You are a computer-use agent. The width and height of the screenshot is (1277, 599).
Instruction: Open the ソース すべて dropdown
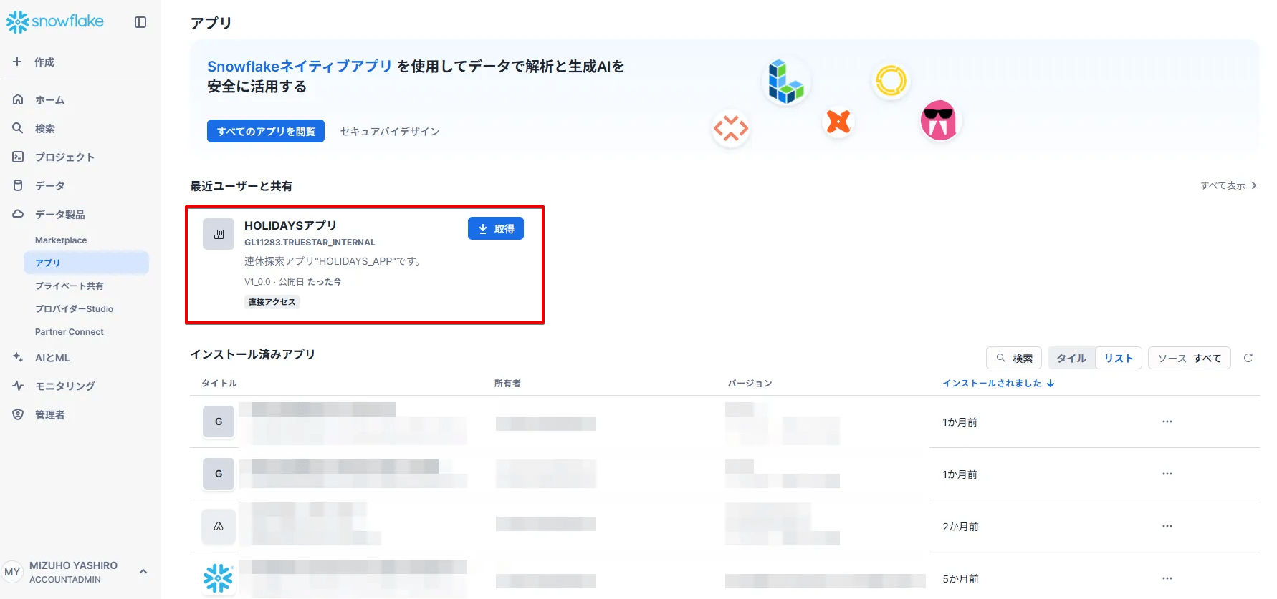tap(1190, 358)
